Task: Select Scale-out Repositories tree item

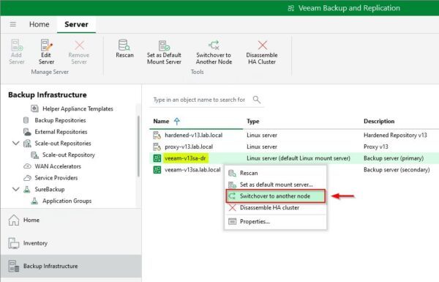Action: pyautogui.click(x=63, y=144)
